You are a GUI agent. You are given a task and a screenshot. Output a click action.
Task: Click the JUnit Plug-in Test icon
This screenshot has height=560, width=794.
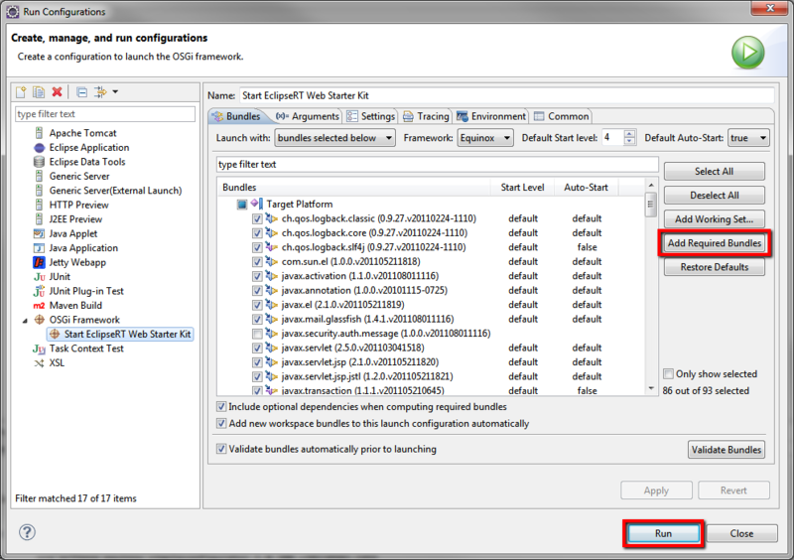(x=39, y=291)
